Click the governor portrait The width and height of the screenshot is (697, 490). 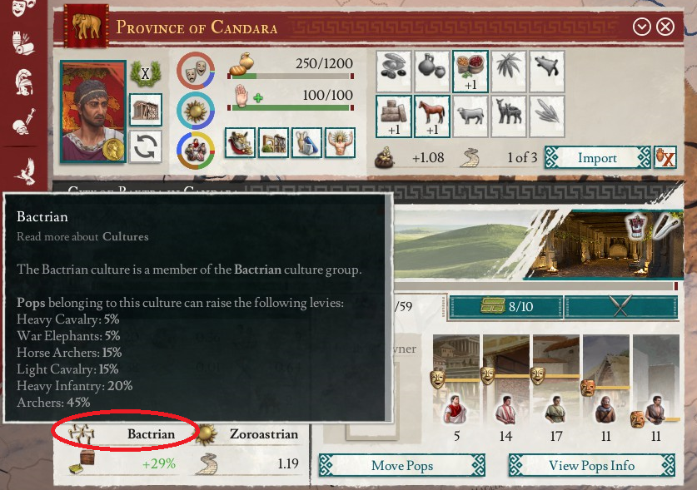[x=93, y=112]
